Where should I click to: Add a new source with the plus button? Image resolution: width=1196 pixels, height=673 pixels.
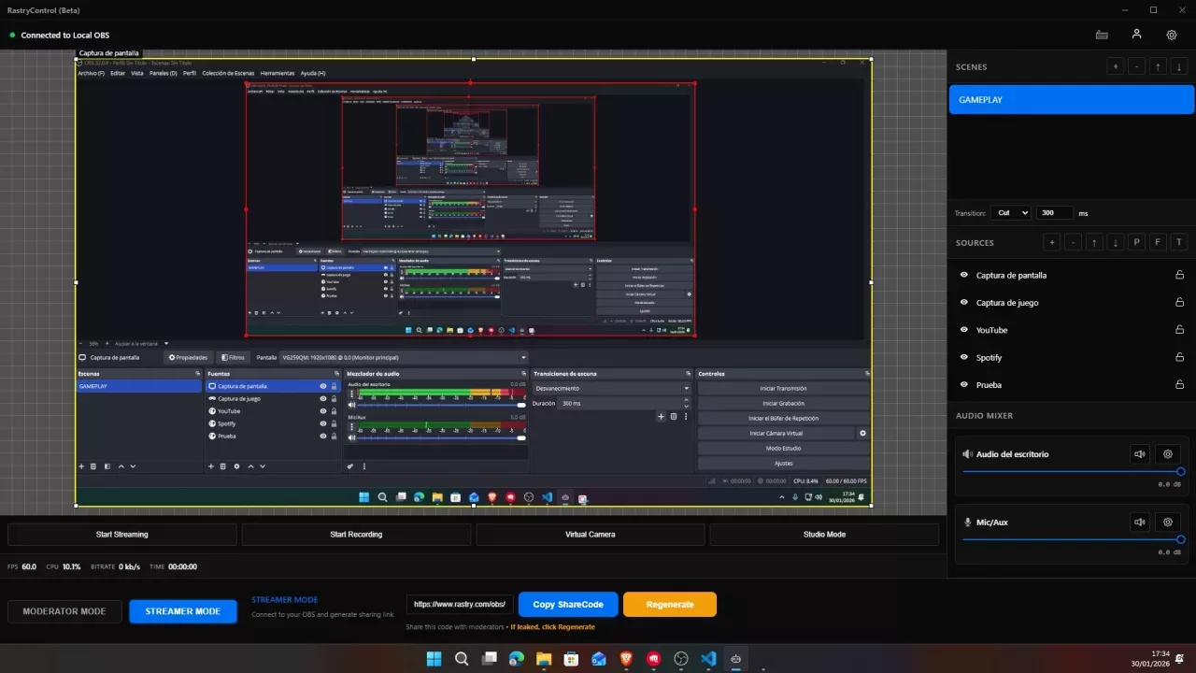(x=1051, y=242)
